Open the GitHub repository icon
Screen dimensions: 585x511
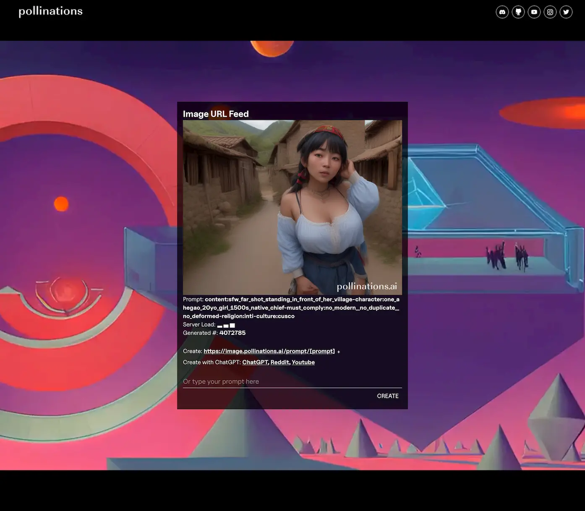(518, 12)
